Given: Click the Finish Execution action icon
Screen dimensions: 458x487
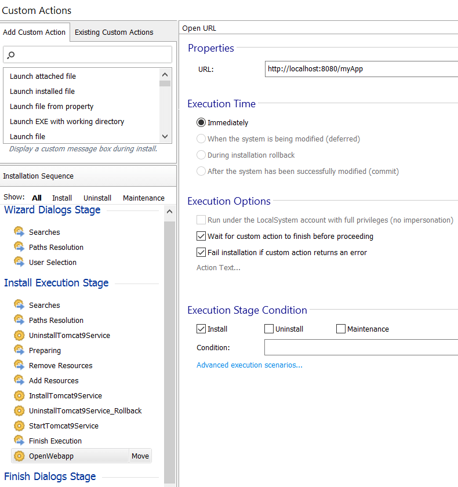Looking at the screenshot, I should tap(19, 441).
